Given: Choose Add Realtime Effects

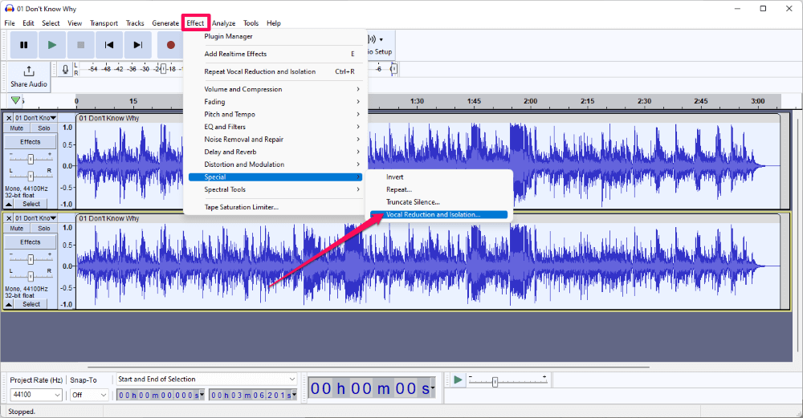Looking at the screenshot, I should [275, 54].
